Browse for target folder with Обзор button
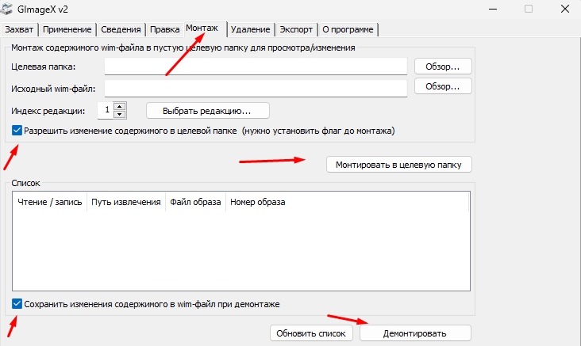 (443, 67)
